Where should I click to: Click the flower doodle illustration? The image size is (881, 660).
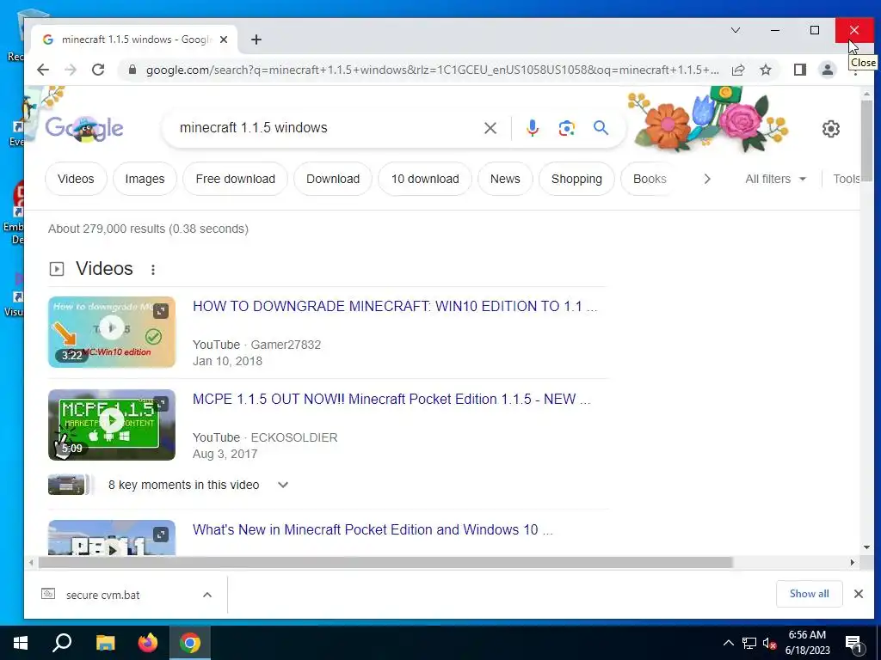708,119
